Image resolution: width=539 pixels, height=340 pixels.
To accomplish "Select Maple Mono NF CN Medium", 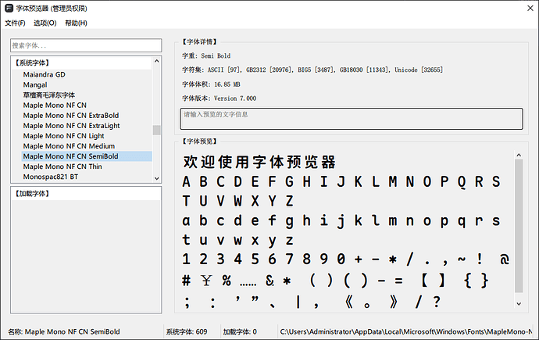I will 69,145.
